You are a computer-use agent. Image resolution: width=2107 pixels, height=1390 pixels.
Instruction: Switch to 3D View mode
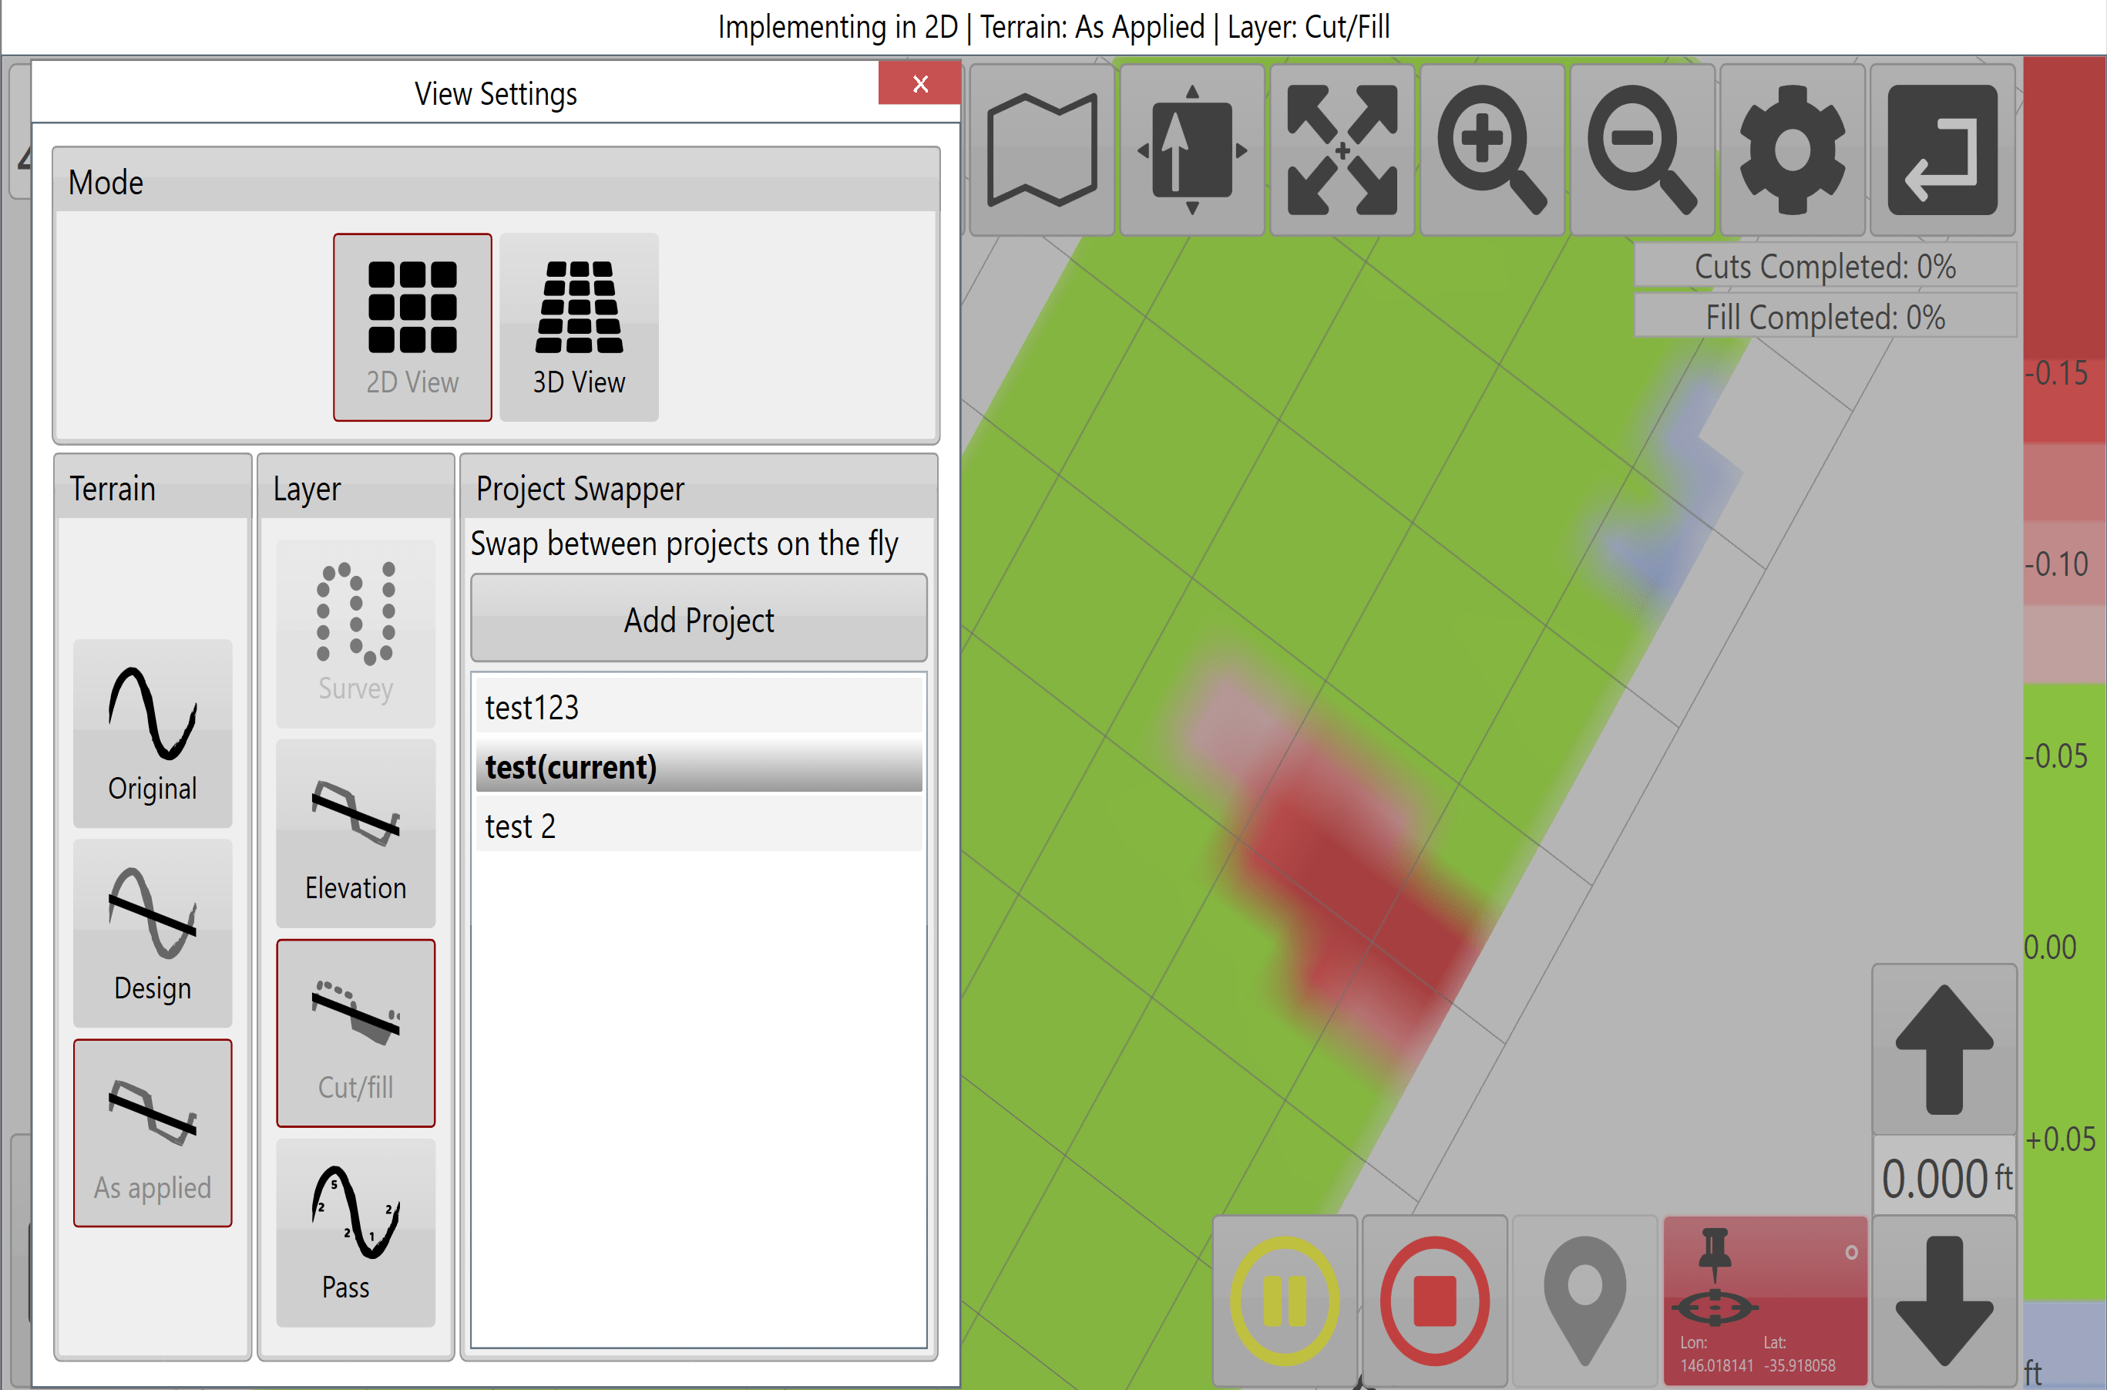(x=580, y=327)
